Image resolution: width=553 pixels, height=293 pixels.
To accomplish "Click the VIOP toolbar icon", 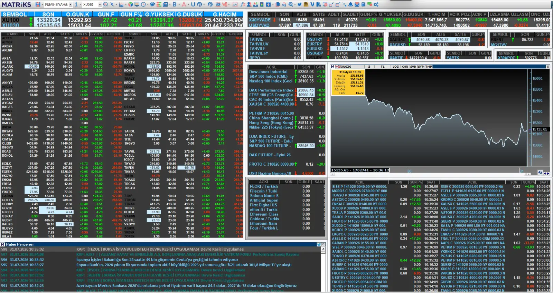I will click(x=218, y=4).
